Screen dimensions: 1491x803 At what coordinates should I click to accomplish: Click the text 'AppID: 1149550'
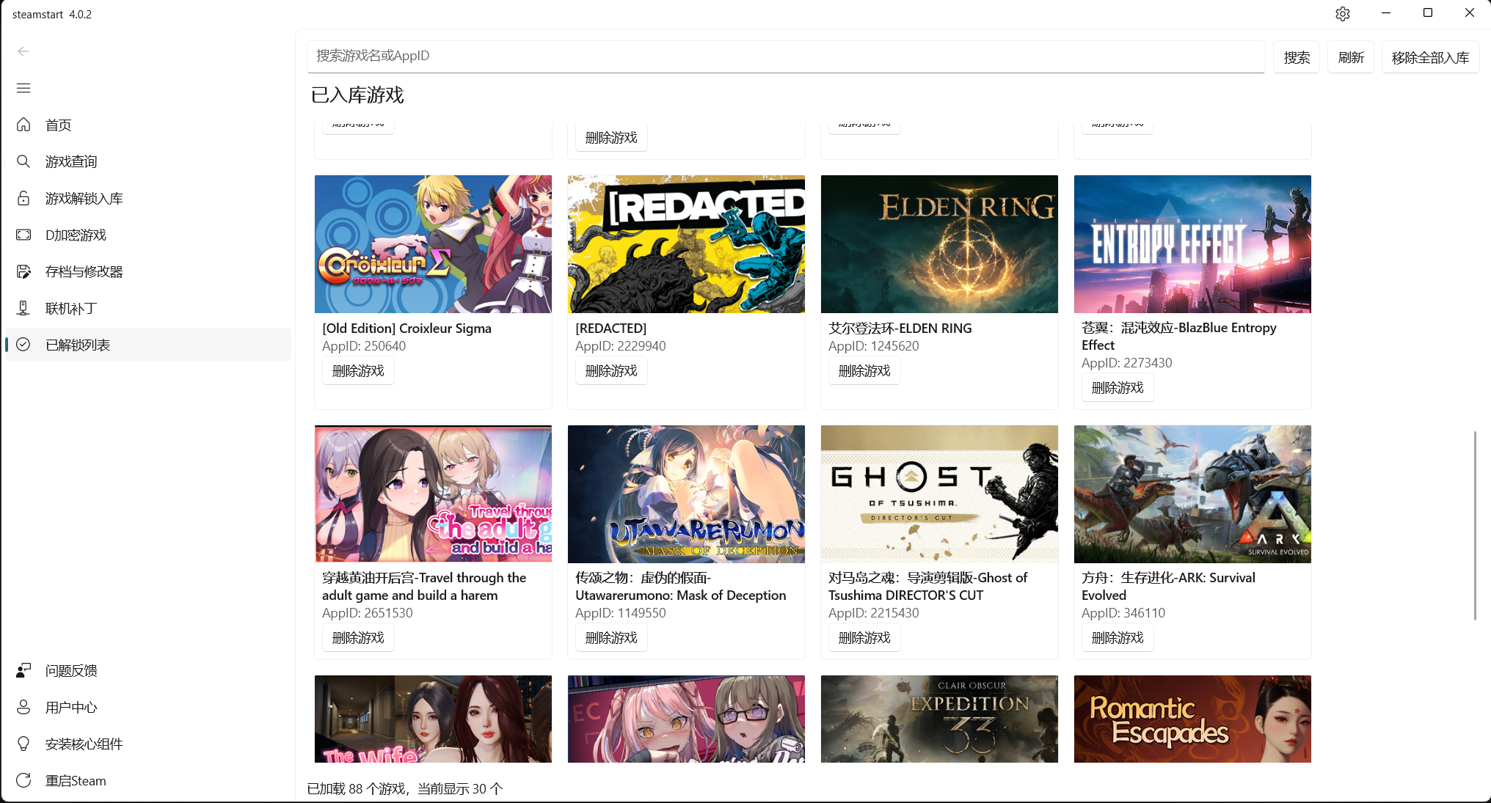[x=621, y=613]
